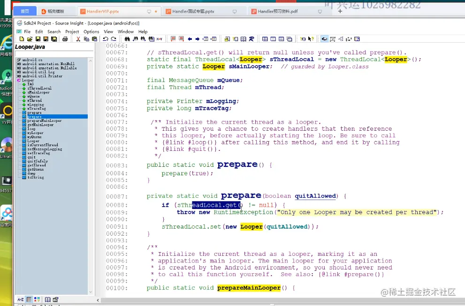The image size is (465, 306).
Task: Click the book icon below symbol list
Action: click(47, 299)
